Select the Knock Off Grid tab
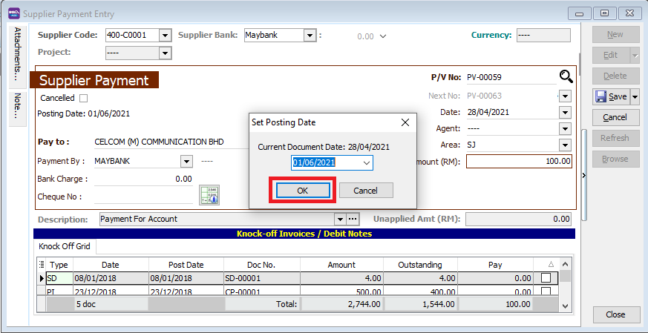 click(x=65, y=246)
